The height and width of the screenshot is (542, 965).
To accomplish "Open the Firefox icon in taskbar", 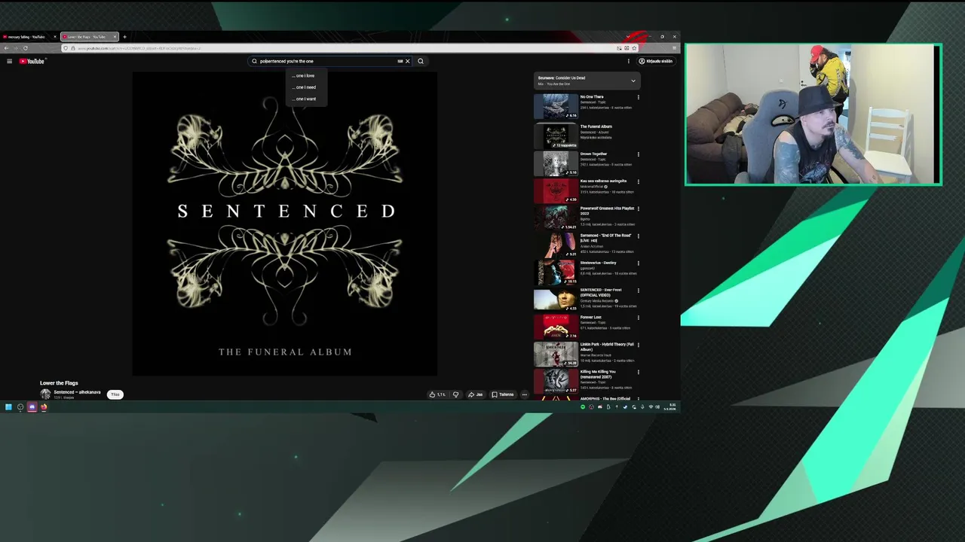I will click(x=44, y=407).
